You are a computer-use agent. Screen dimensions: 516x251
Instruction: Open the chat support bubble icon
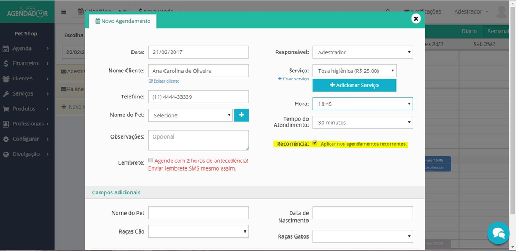[499, 233]
